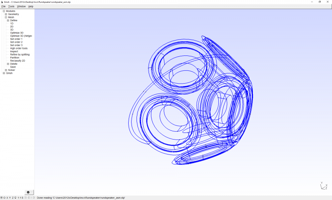Expand the Geometry tree node
The height and width of the screenshot is (200, 332).
(x=6, y=14)
